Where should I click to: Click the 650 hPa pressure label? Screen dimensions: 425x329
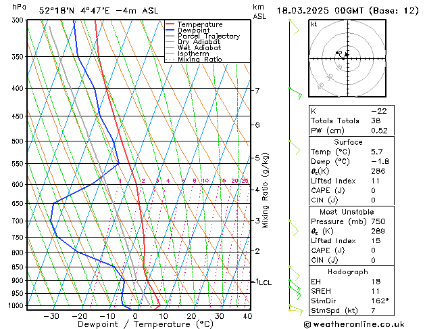tap(19, 203)
